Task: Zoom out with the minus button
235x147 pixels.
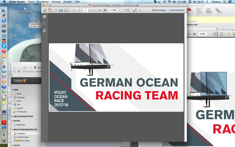Action: pyautogui.click(x=100, y=10)
